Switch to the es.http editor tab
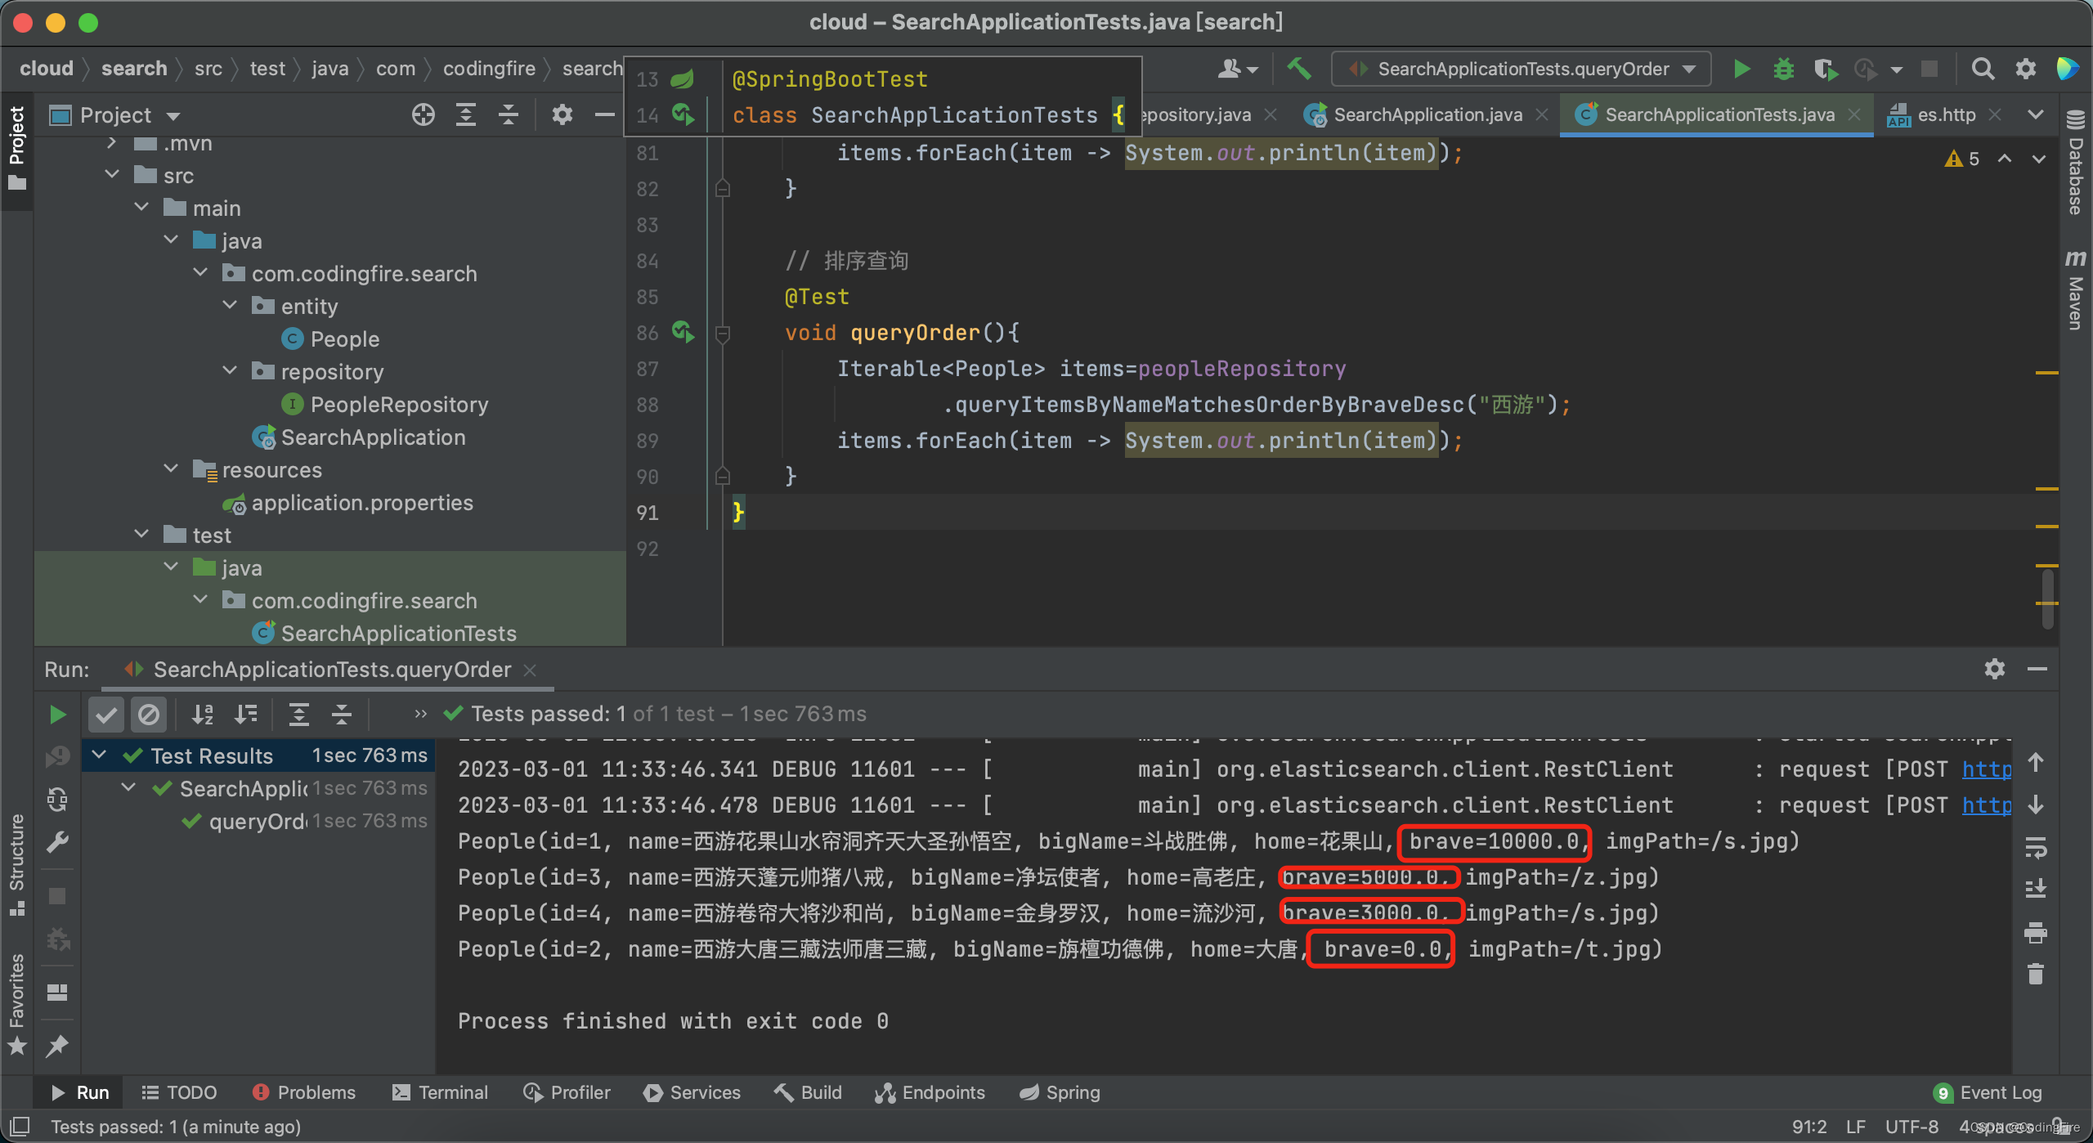Screen dimensions: 2093x1143 [x=1946, y=114]
